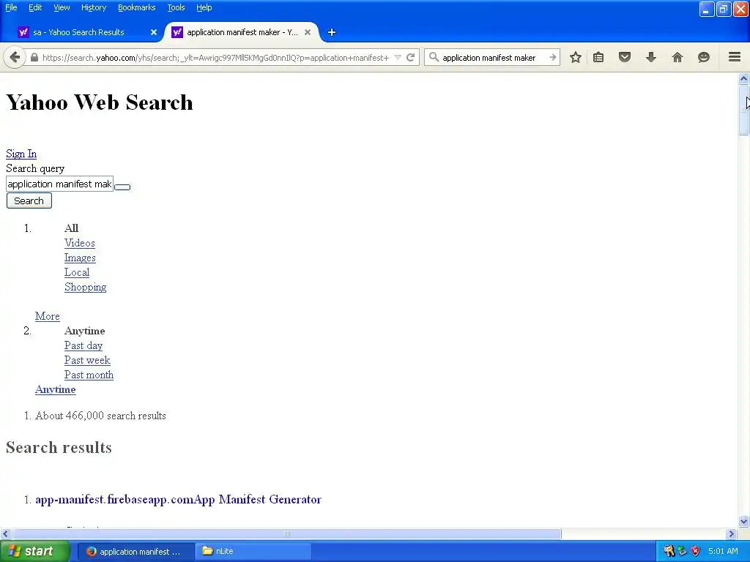Click the padlock site identity icon

(x=34, y=57)
